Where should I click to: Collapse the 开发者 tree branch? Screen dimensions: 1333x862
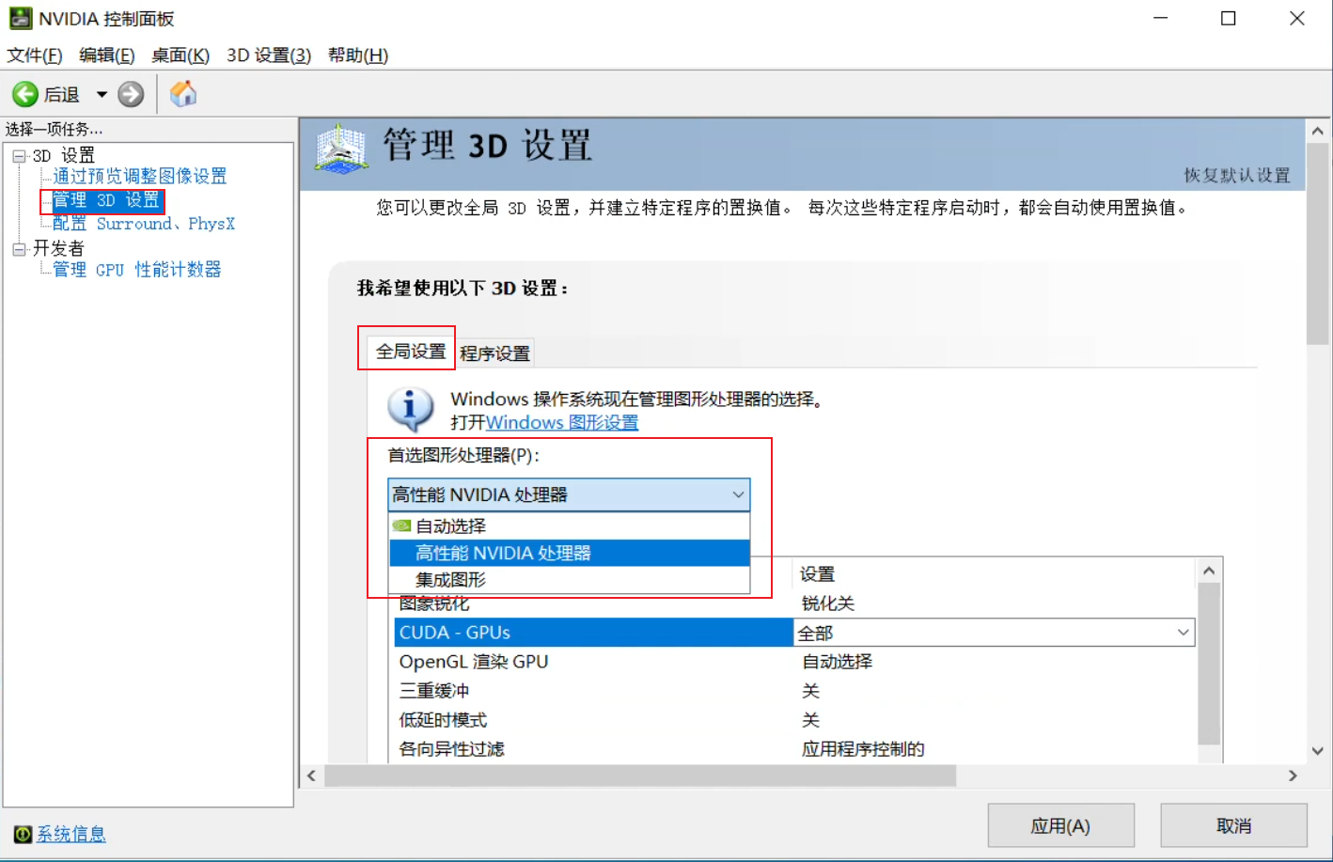[x=21, y=248]
